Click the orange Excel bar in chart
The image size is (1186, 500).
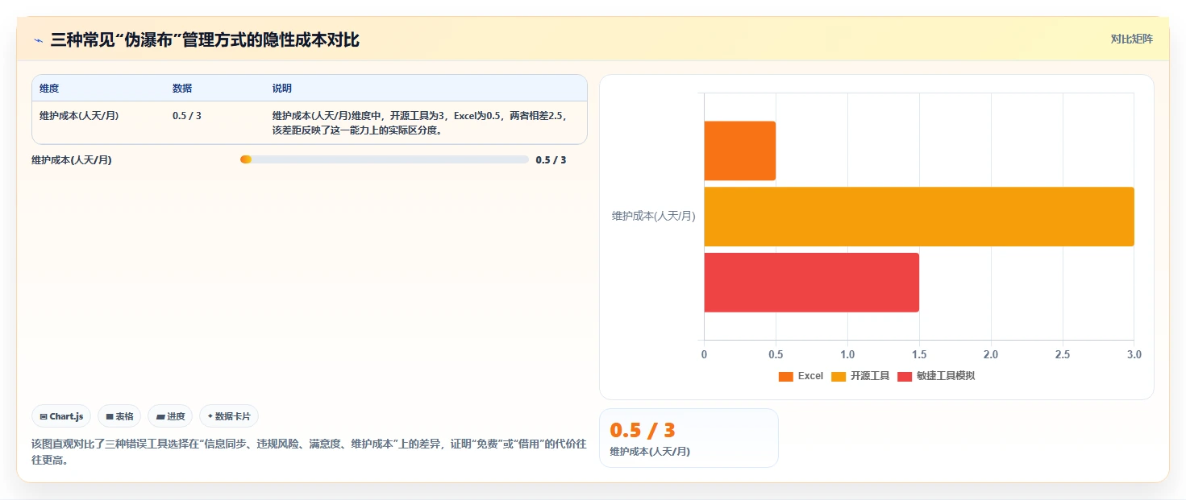(739, 151)
